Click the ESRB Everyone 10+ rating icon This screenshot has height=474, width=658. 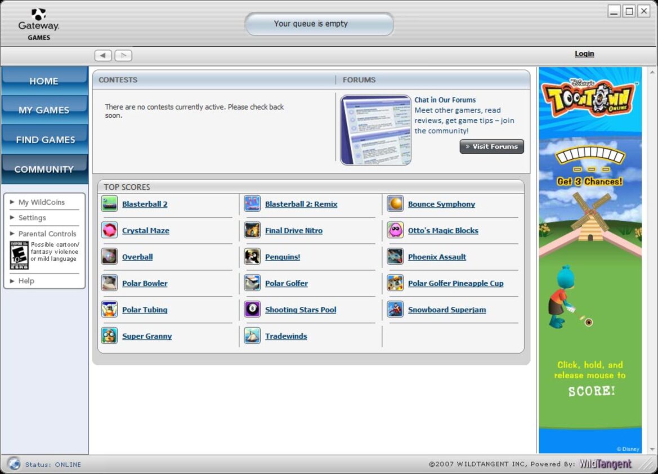[19, 255]
